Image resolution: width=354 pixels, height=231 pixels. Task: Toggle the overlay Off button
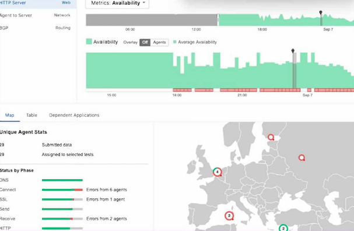(x=145, y=42)
